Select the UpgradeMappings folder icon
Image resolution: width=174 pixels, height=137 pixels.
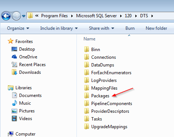pos(86,126)
